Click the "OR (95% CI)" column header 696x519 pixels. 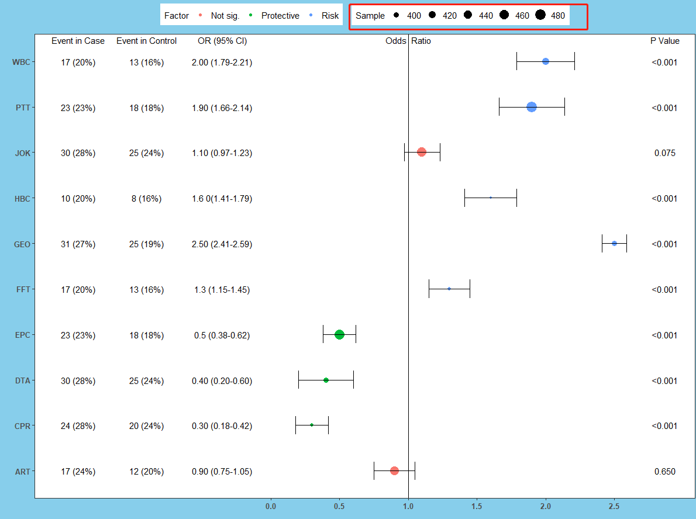tap(222, 41)
